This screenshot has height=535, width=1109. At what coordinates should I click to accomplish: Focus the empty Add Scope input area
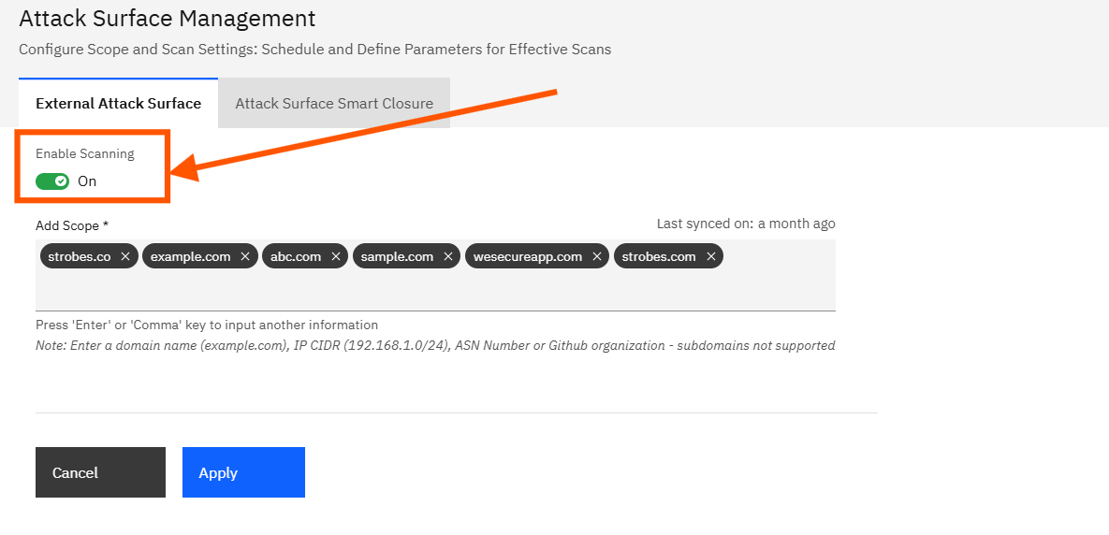coord(435,289)
